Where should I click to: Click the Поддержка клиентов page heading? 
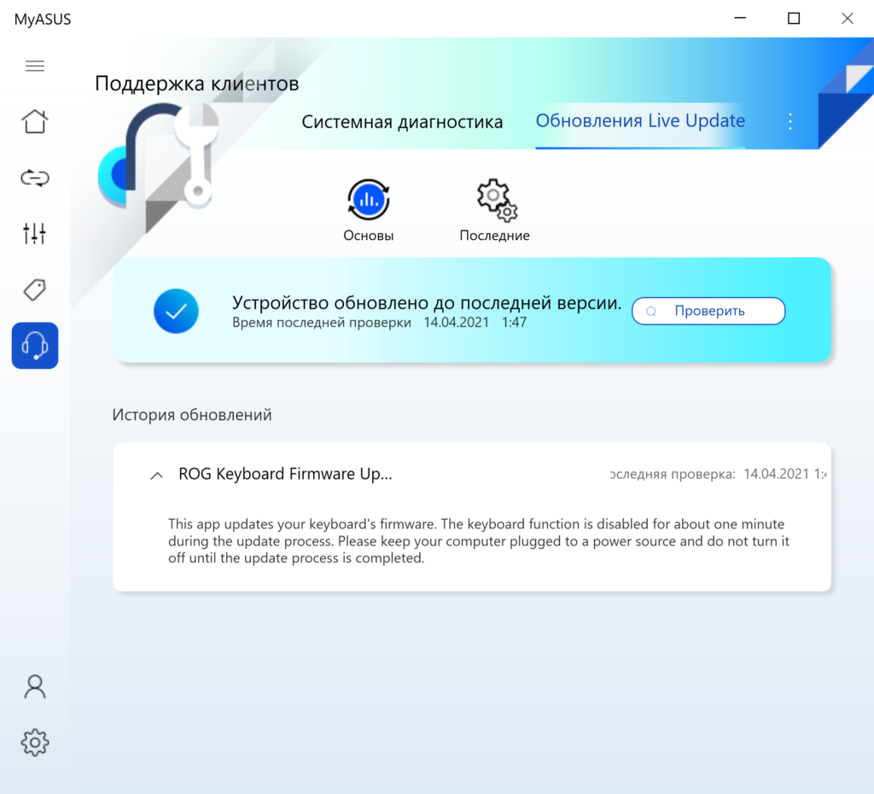point(197,84)
